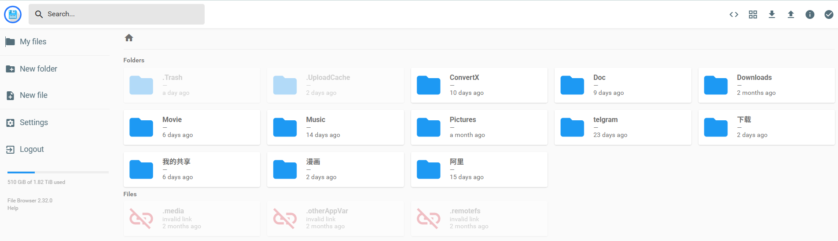Select the Downloads folder icon
The image size is (838, 241).
(x=716, y=85)
